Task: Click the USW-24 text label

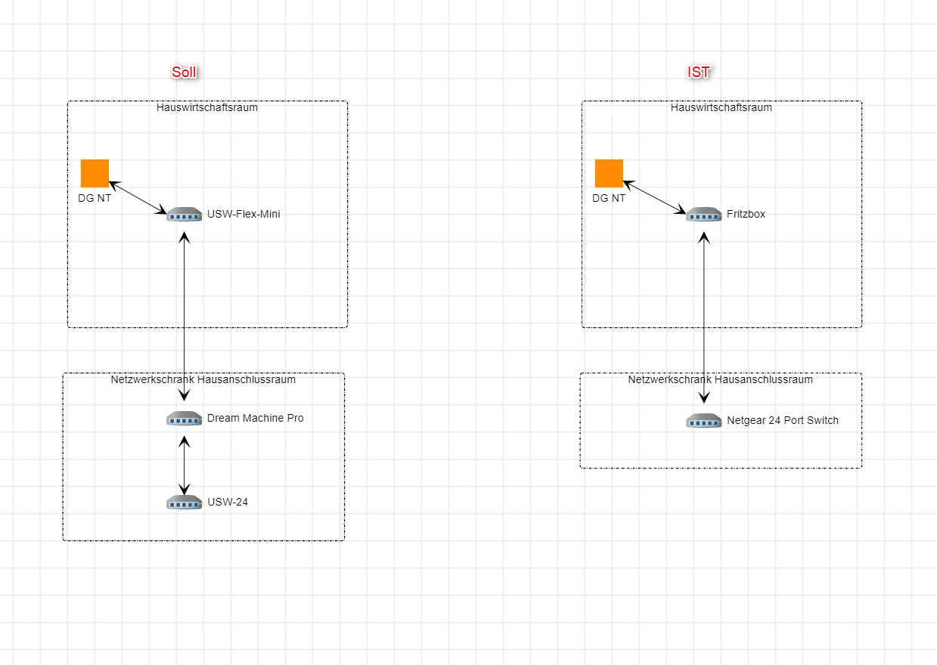Action: pos(228,502)
